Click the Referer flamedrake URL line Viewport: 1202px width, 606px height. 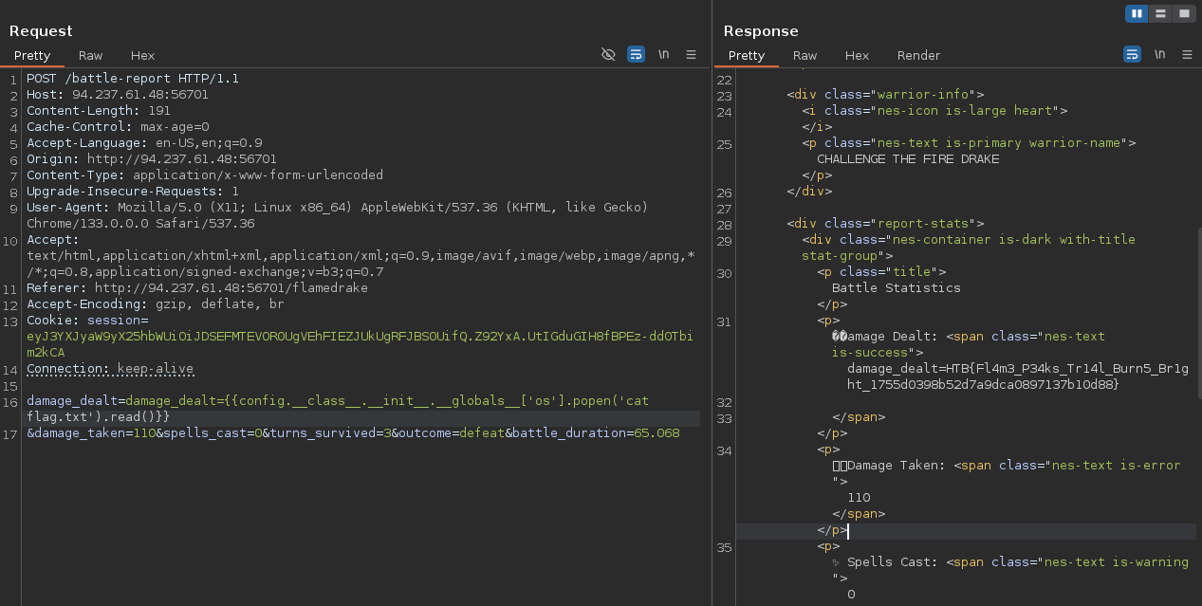197,288
